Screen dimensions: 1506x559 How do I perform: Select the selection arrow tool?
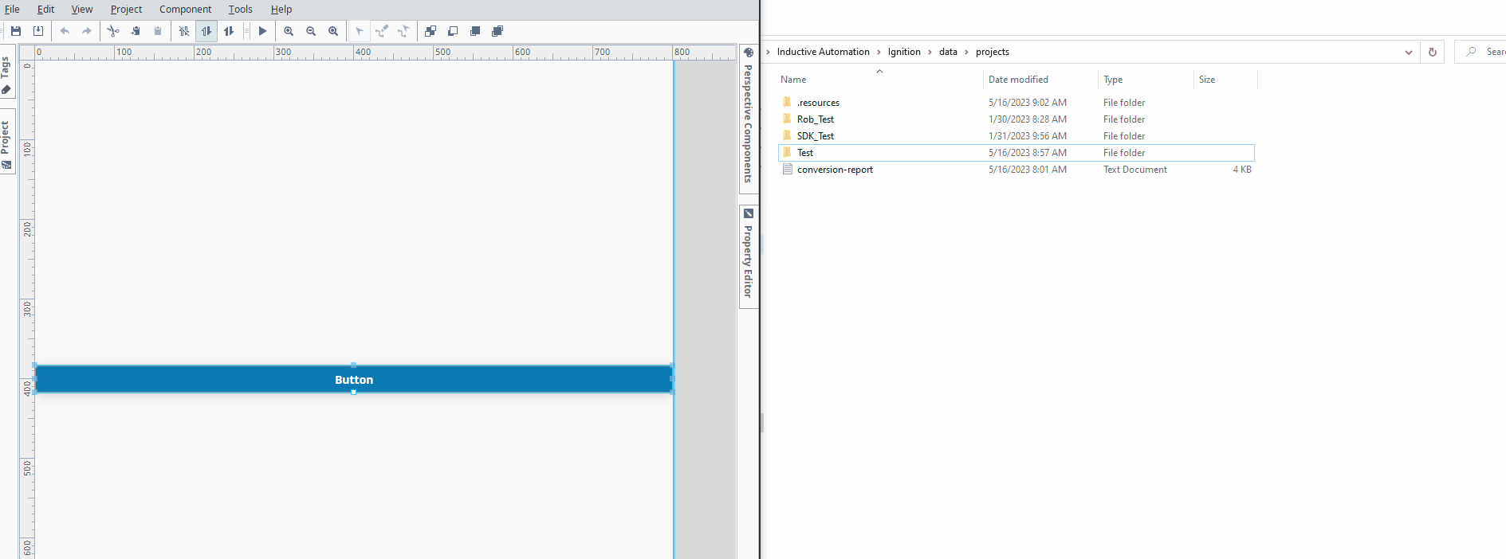point(360,31)
